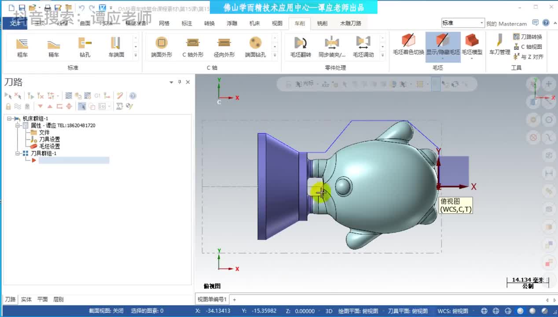Select the C 轴外形 contour toolpath
The width and height of the screenshot is (558, 317).
coord(193,47)
